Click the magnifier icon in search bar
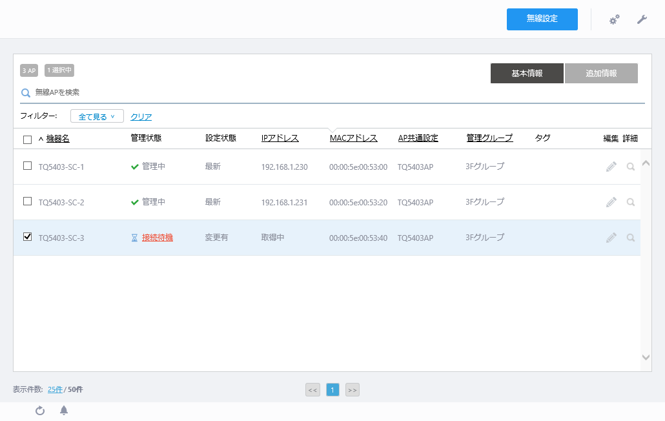This screenshot has height=421, width=665. [x=26, y=93]
